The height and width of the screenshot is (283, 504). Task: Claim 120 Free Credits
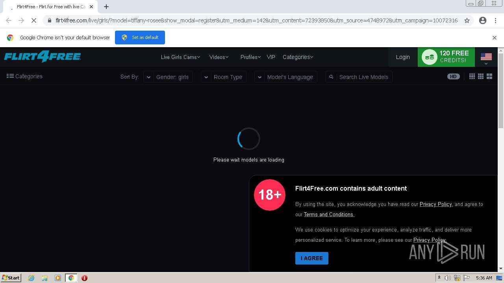446,57
